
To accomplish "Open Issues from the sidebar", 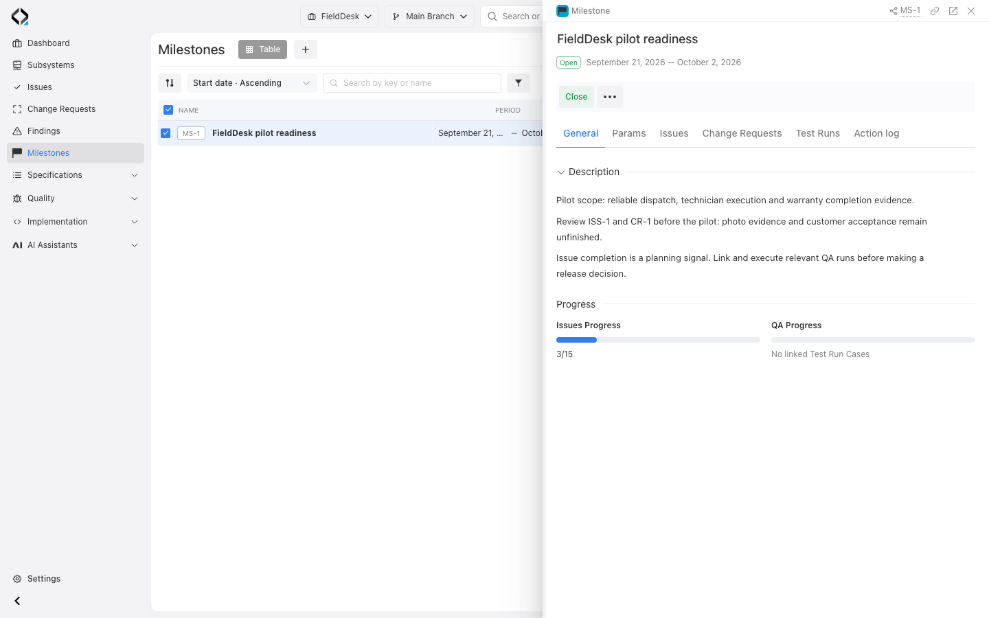I will tap(76, 87).
